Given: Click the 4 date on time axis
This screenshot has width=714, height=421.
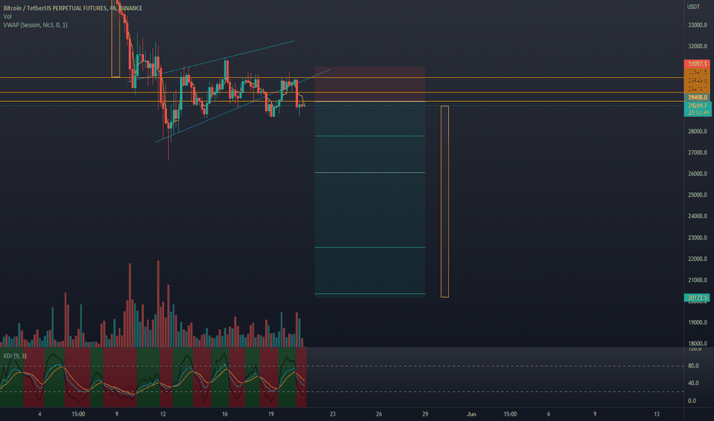Looking at the screenshot, I should 40,414.
